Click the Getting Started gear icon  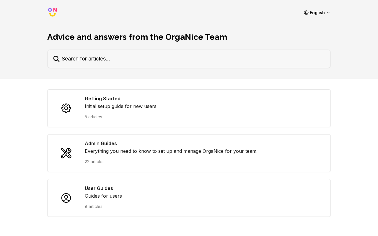point(66,108)
